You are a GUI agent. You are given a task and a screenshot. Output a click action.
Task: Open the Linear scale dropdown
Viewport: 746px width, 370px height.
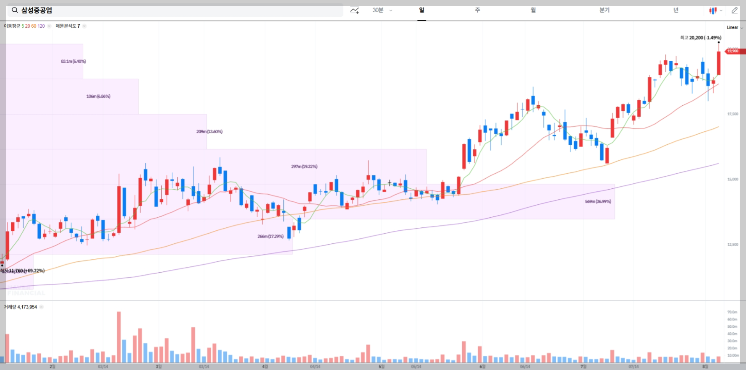735,27
